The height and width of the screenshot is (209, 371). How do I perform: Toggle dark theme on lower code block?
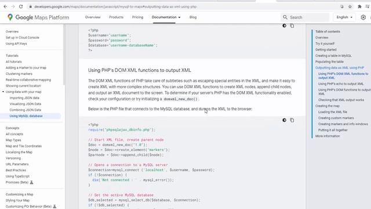coord(284,120)
